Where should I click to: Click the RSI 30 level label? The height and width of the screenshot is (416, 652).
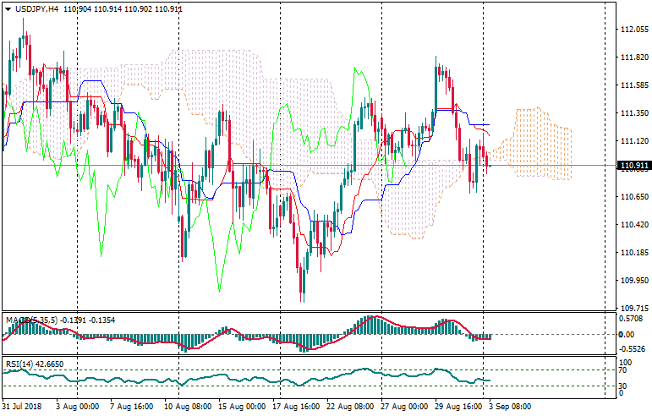(x=624, y=386)
